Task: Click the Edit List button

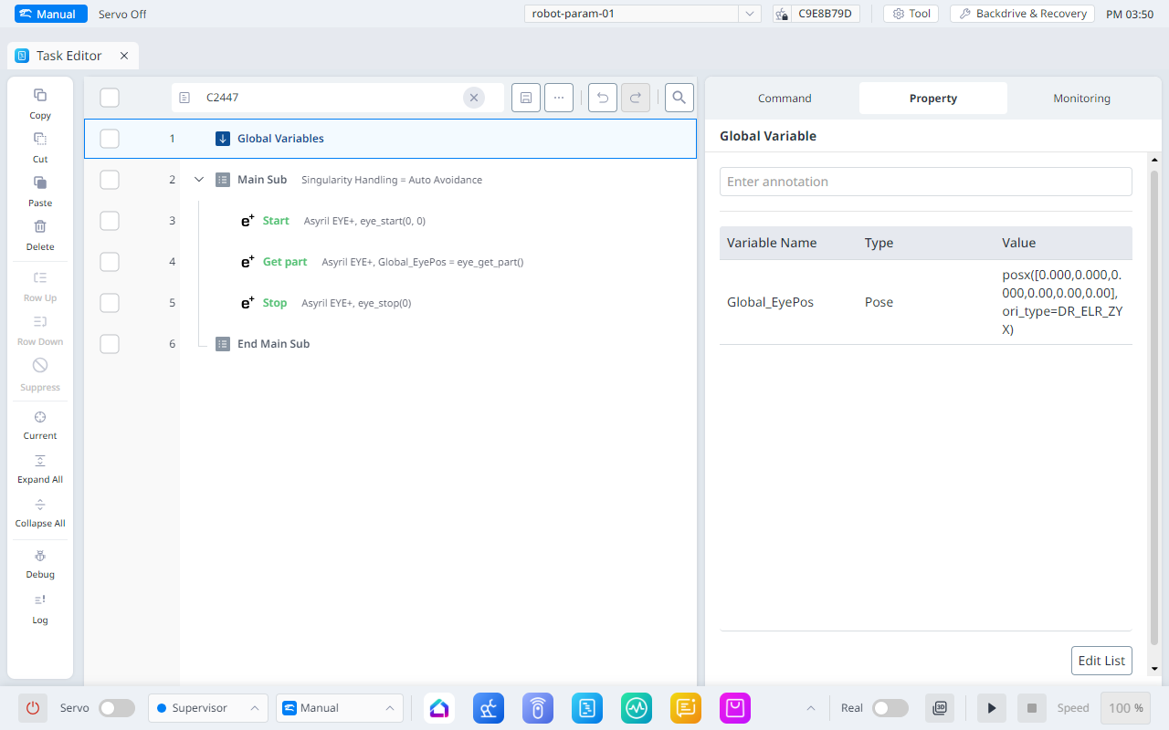Action: point(1101,661)
